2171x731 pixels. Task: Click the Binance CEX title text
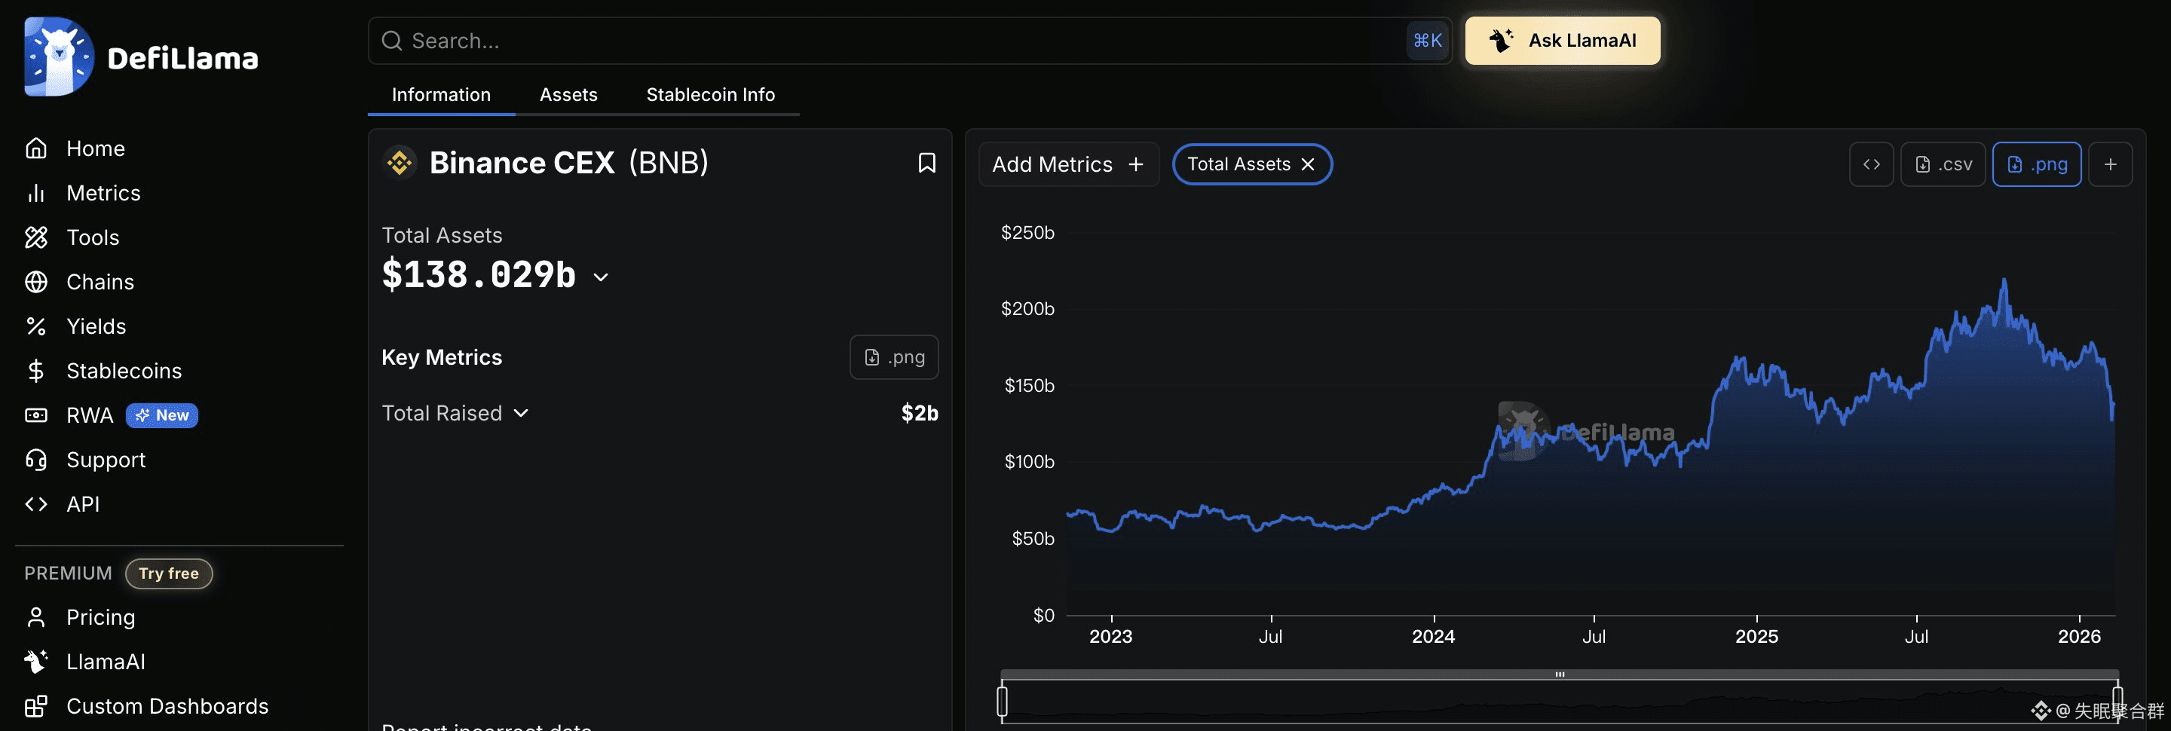(x=522, y=163)
